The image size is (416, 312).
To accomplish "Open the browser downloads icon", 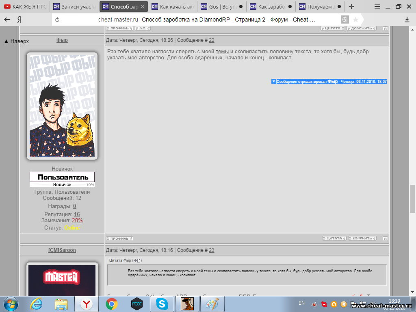I will pos(407,19).
